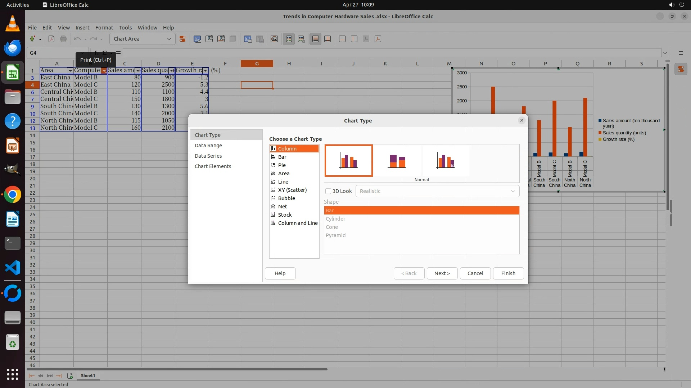This screenshot has height=388, width=691.
Task: Toggle Computer column autofilter button
Action: (x=104, y=71)
